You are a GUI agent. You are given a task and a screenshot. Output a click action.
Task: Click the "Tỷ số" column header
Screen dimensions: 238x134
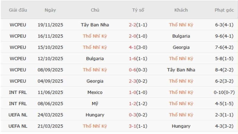(x=138, y=10)
